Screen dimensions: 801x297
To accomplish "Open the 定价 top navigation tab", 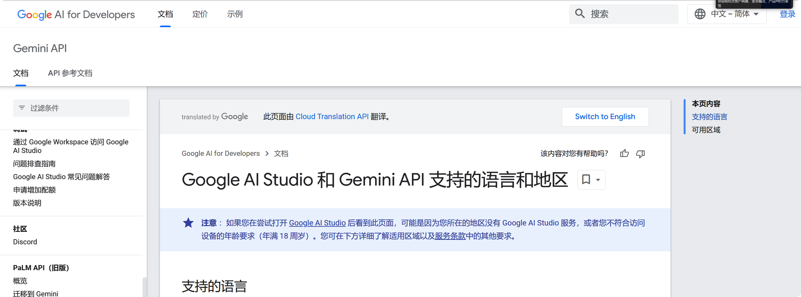I will [200, 14].
